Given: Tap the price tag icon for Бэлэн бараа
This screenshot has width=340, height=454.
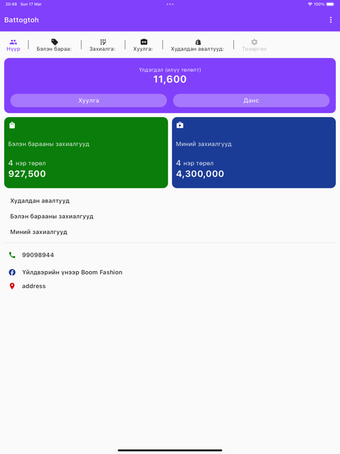Looking at the screenshot, I should [54, 42].
